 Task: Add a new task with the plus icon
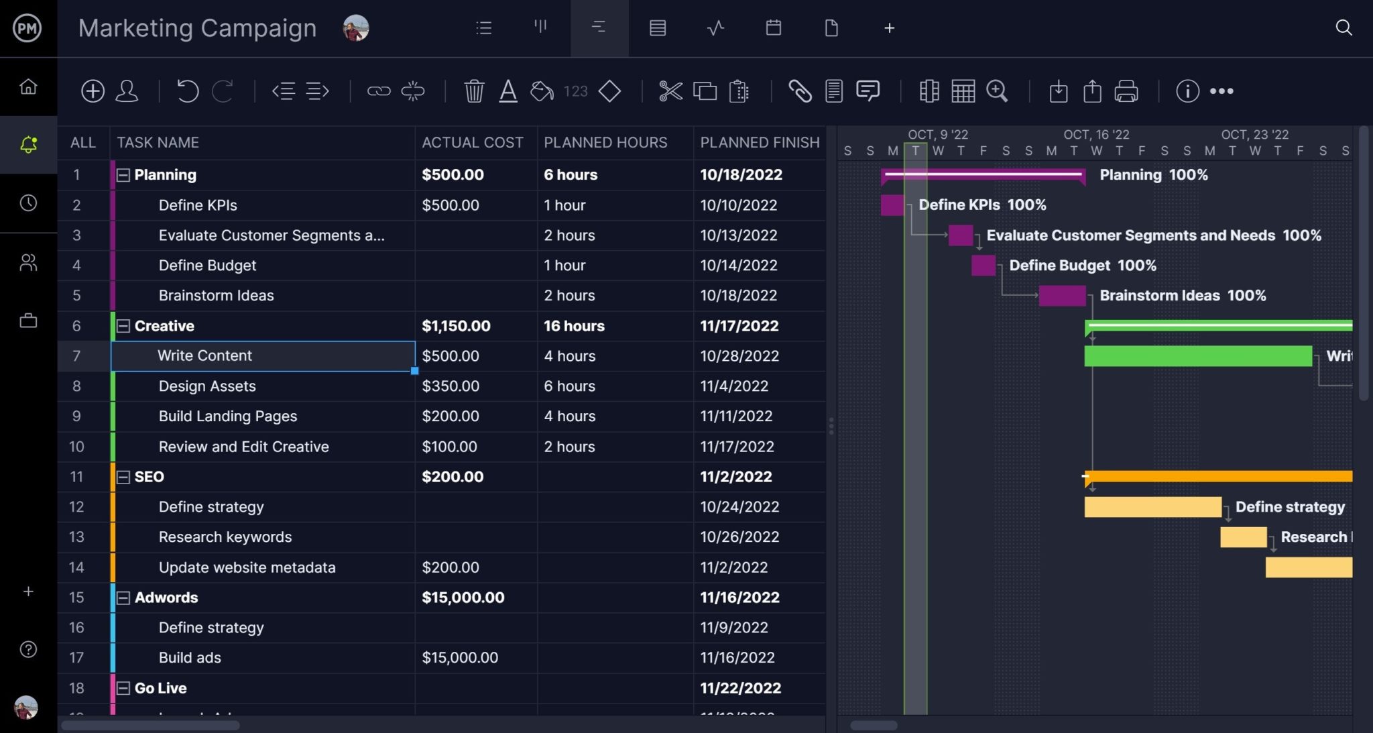93,91
